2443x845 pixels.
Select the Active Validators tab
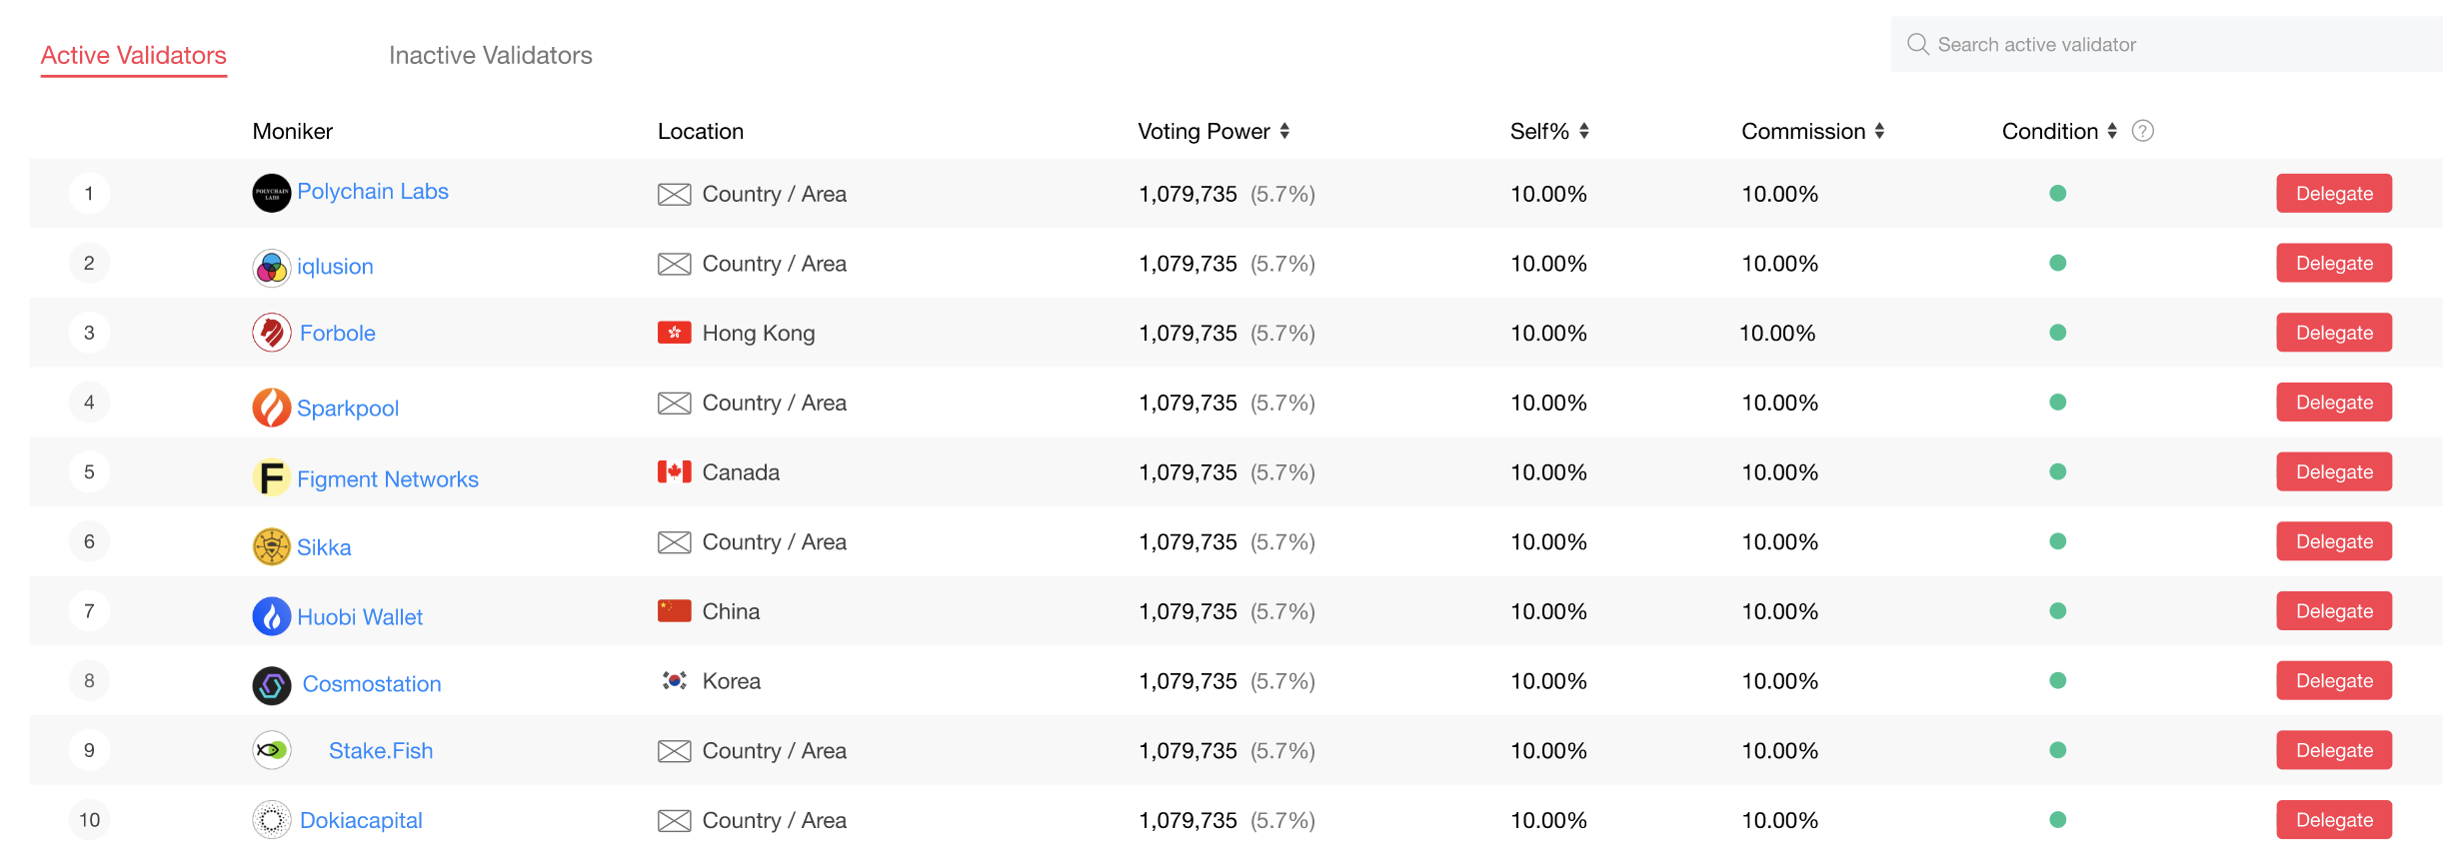coord(133,55)
